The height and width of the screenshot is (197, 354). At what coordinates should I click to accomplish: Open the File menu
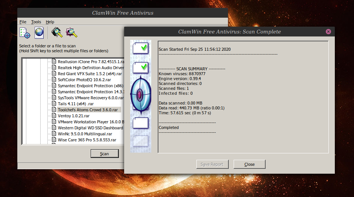point(23,22)
